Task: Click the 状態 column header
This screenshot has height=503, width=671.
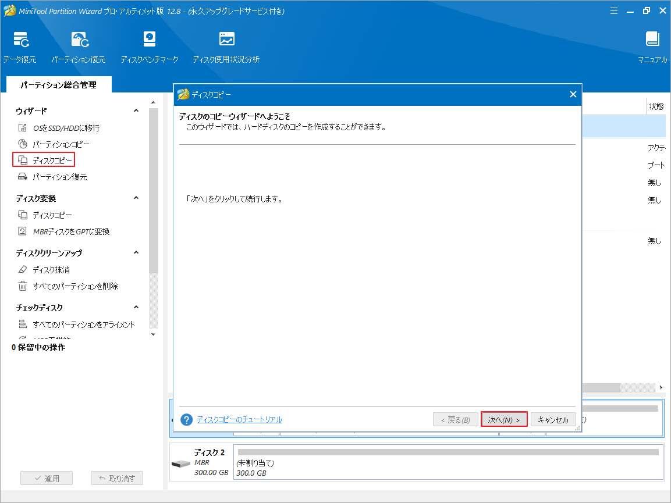Action: click(656, 106)
